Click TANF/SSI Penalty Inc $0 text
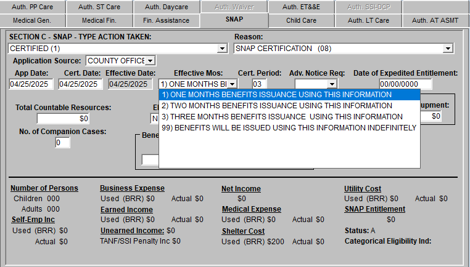 pos(140,241)
